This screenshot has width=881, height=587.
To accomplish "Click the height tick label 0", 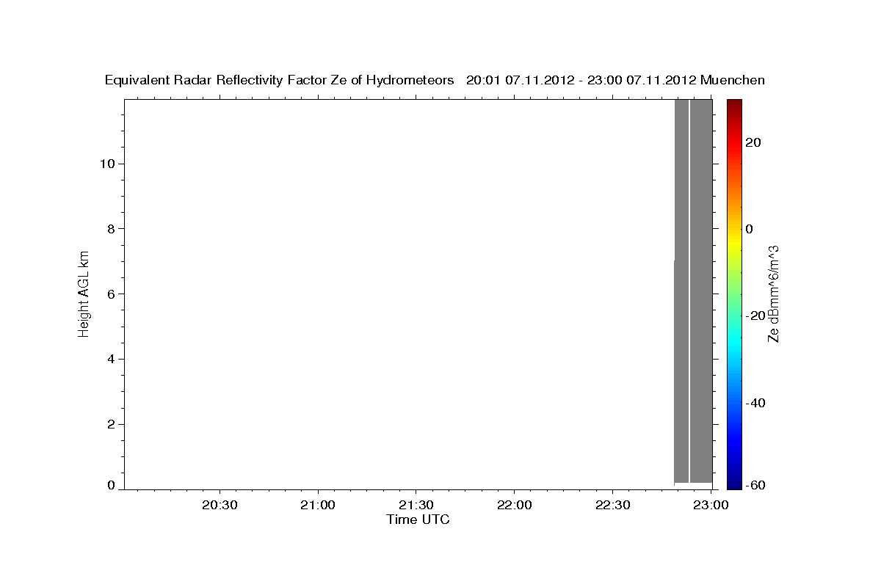I will [x=112, y=485].
